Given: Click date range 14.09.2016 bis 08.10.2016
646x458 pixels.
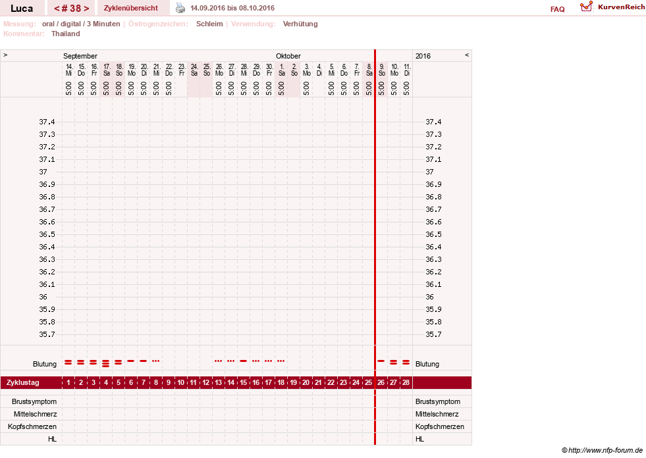Looking at the screenshot, I should tap(232, 8).
